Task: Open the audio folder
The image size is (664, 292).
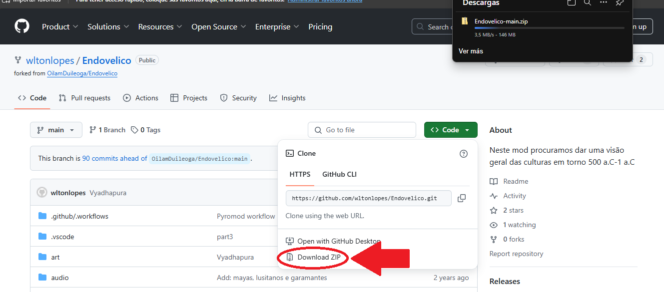Action: (60, 278)
